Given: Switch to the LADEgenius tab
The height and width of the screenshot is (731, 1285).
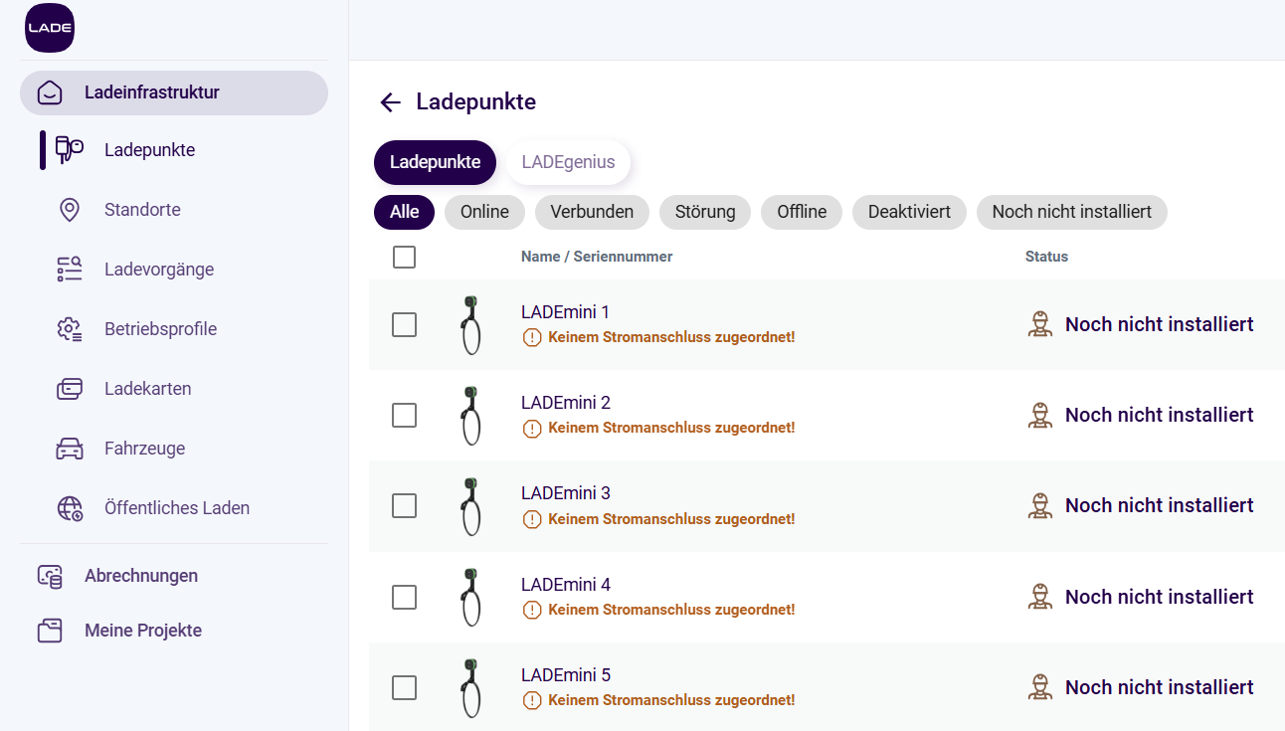Looking at the screenshot, I should (568, 162).
